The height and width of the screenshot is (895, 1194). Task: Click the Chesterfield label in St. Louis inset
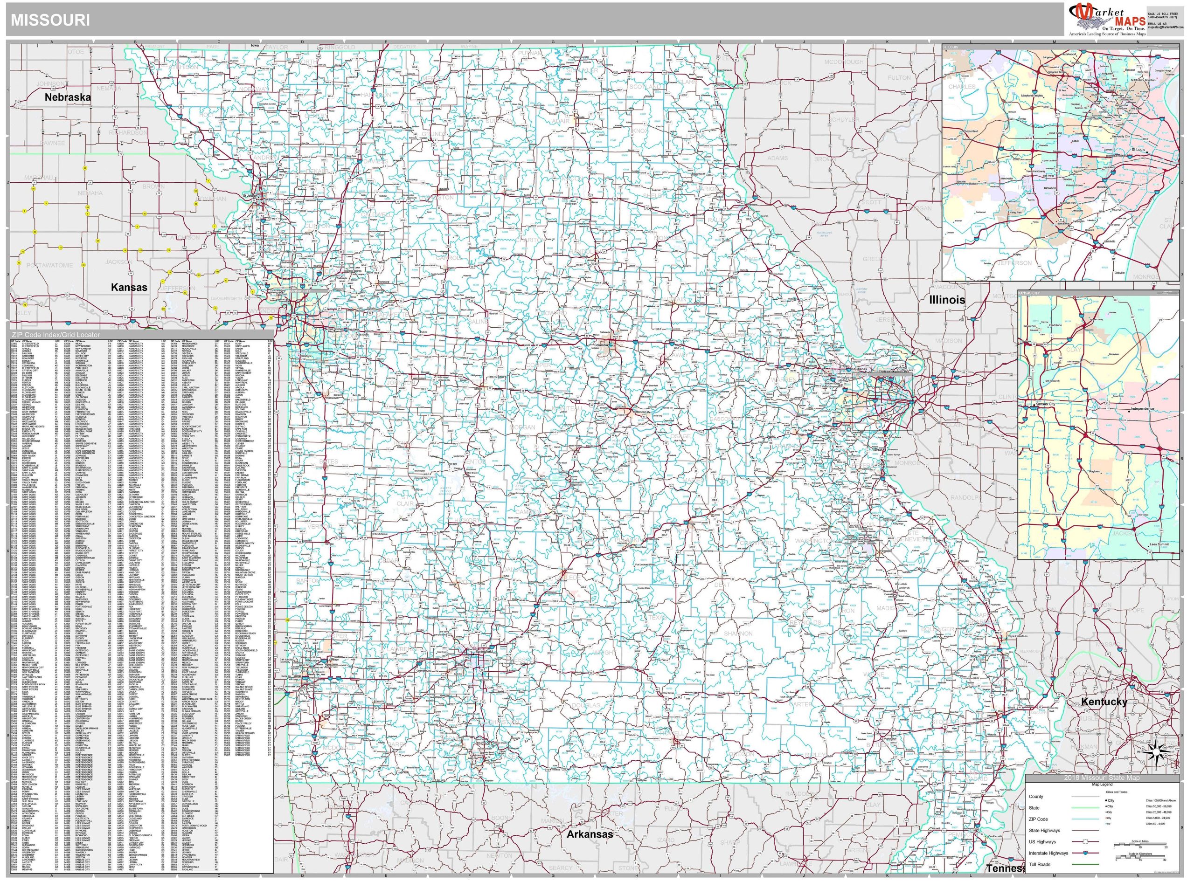pos(971,131)
